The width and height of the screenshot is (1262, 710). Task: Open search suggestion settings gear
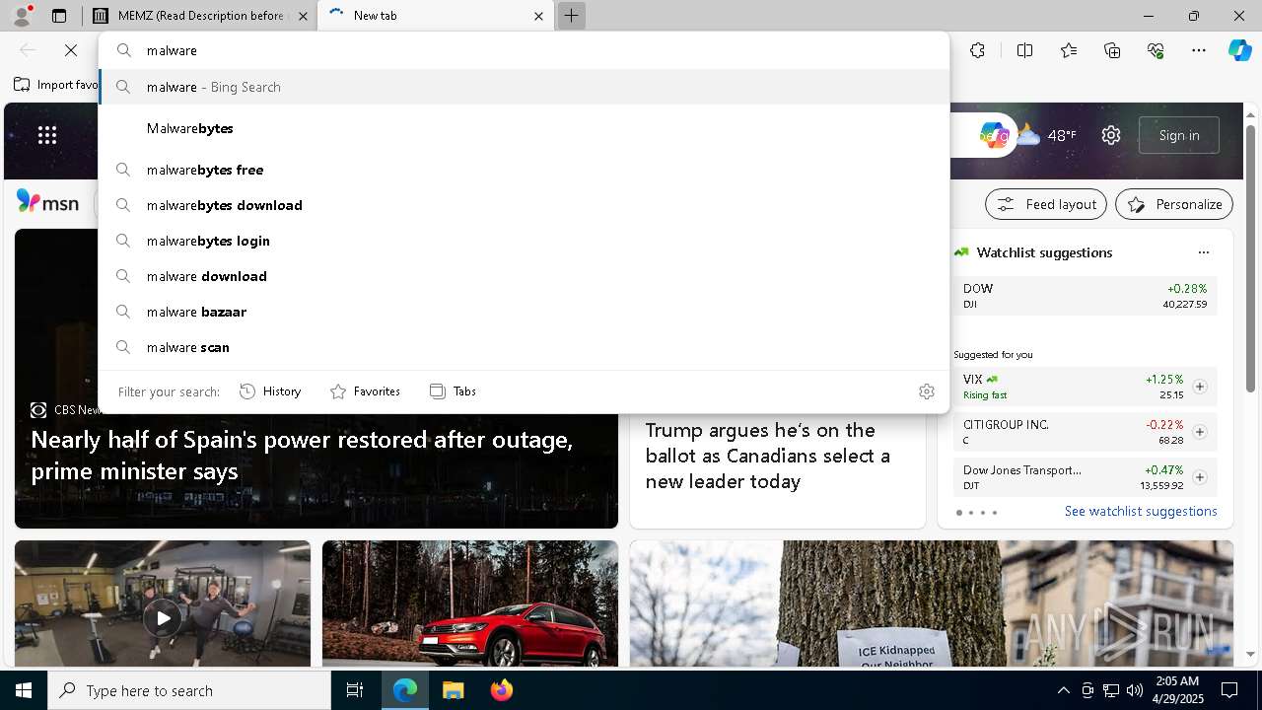tap(926, 391)
